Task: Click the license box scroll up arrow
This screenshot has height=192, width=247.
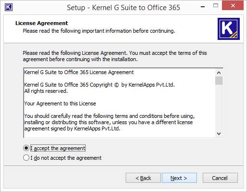Action: (x=219, y=73)
